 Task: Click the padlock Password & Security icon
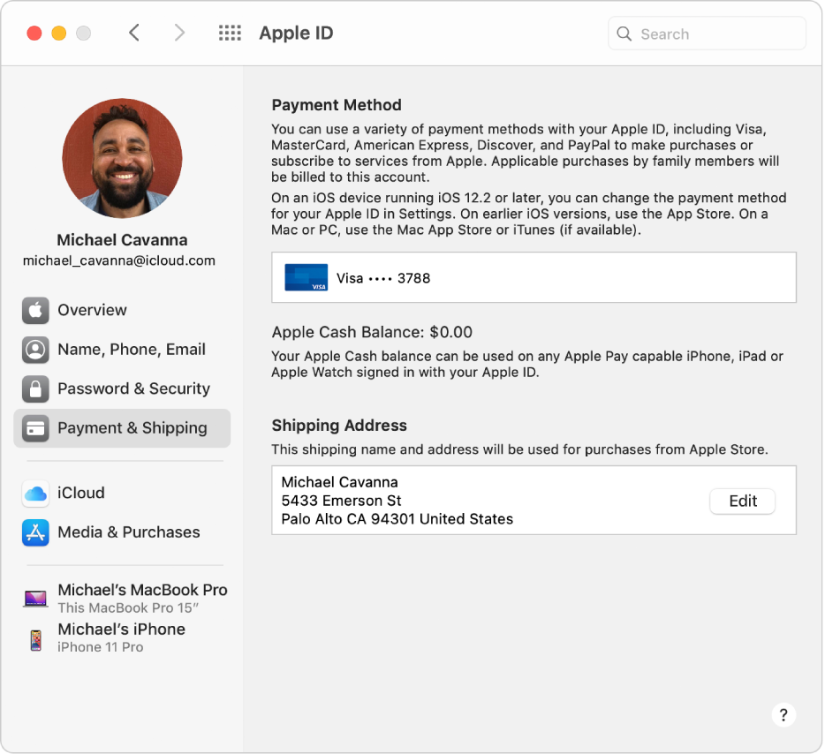pos(35,388)
